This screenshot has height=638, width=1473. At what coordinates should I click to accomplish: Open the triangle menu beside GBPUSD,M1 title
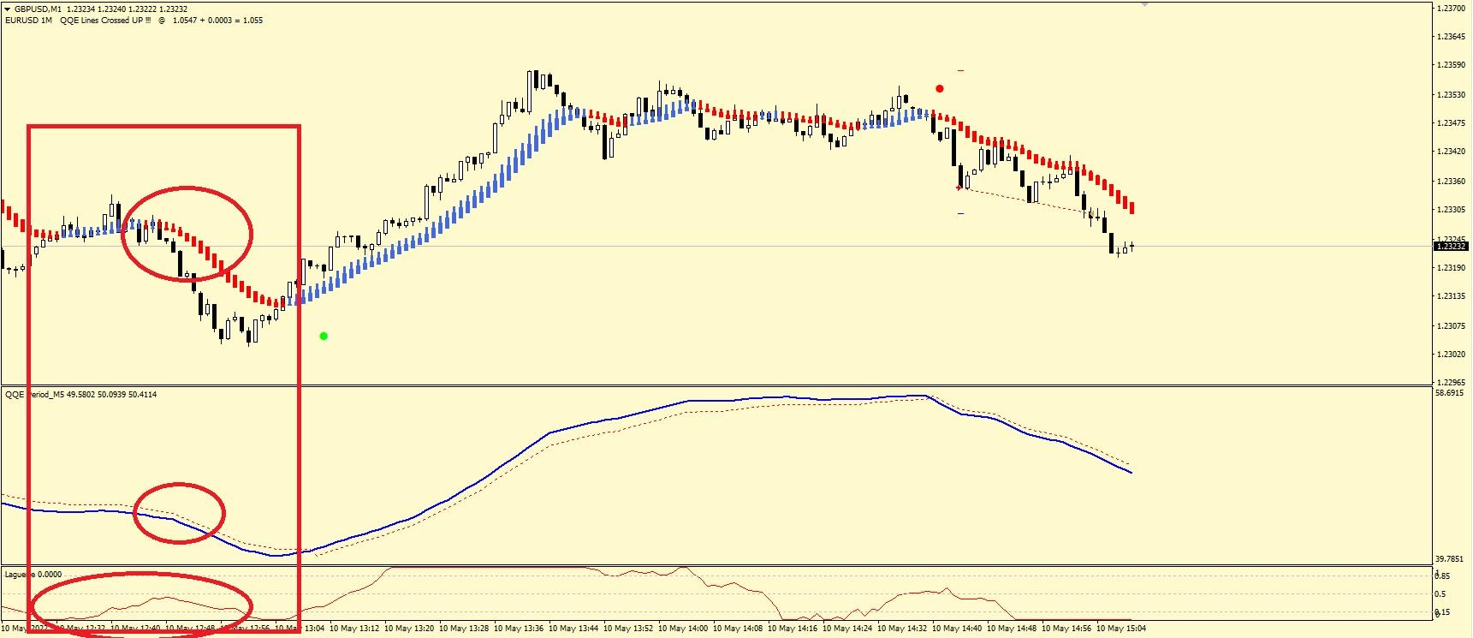point(8,9)
